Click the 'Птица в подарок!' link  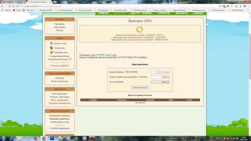[x=60, y=65]
